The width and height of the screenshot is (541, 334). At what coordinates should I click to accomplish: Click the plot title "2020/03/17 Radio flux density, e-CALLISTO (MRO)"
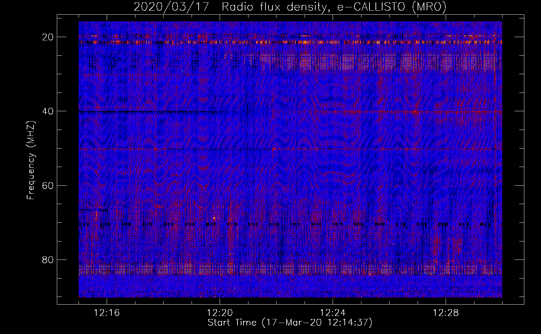click(290, 7)
